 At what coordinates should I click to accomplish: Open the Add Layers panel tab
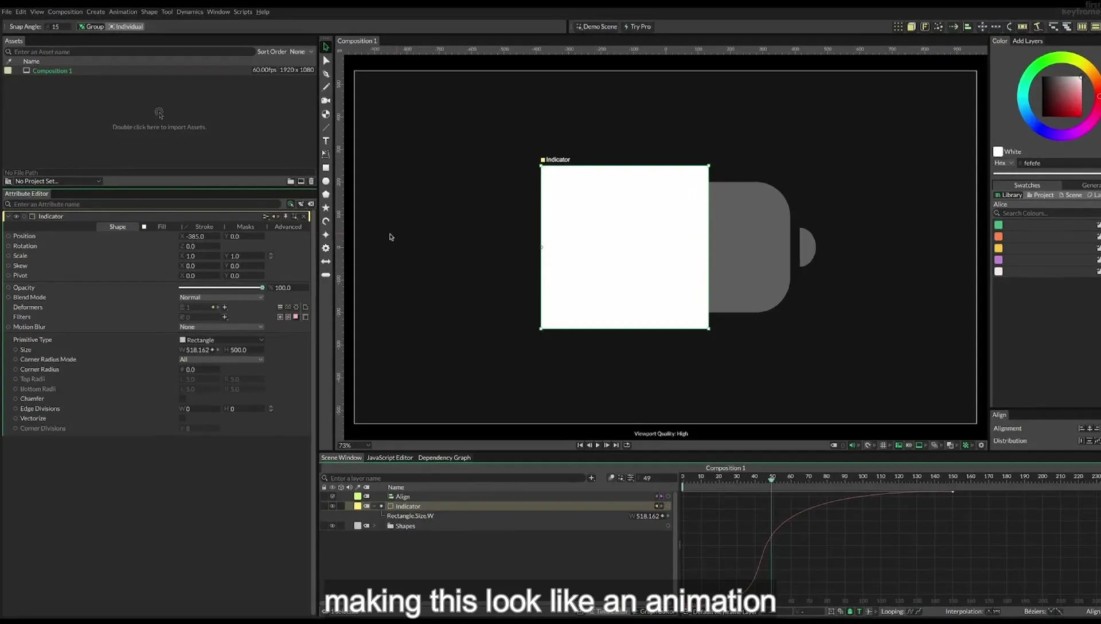pyautogui.click(x=1027, y=41)
